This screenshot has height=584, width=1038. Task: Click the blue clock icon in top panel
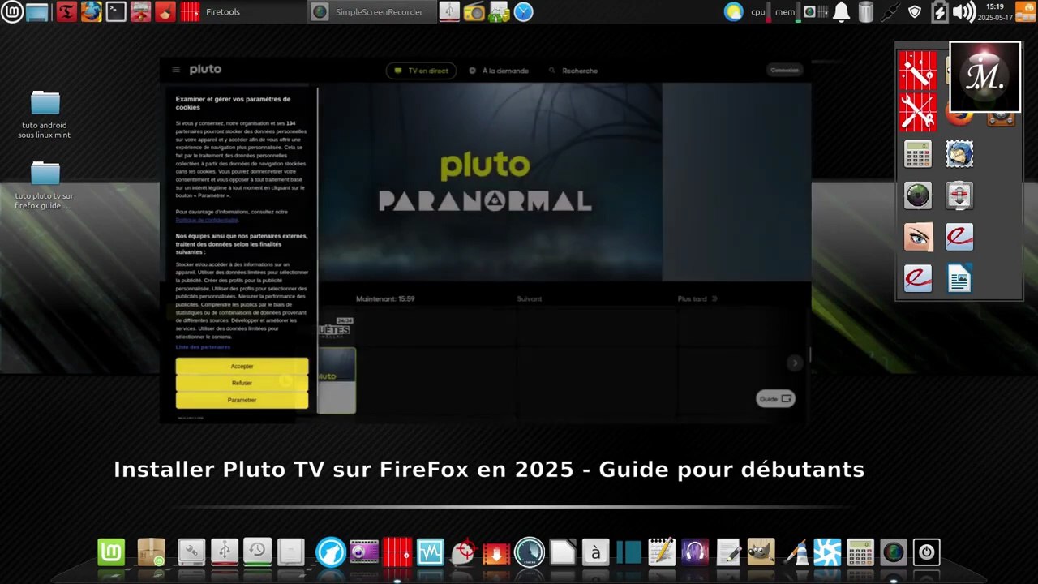pyautogui.click(x=524, y=11)
